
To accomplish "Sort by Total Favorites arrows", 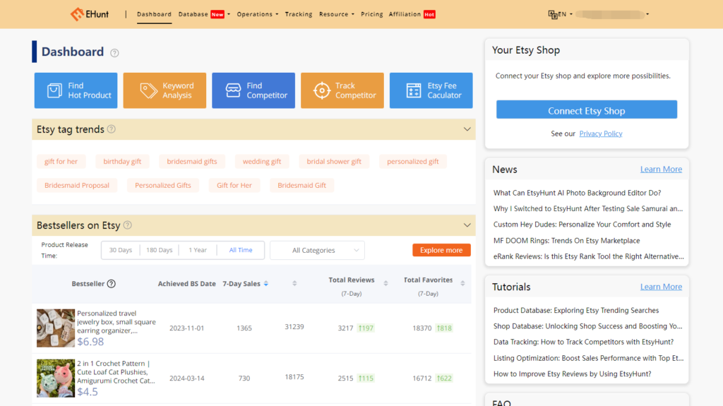I will click(462, 283).
